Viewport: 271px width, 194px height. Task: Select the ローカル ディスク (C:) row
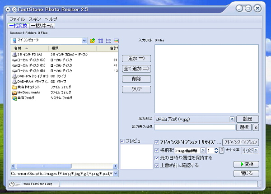pyautogui.click(x=65, y=60)
